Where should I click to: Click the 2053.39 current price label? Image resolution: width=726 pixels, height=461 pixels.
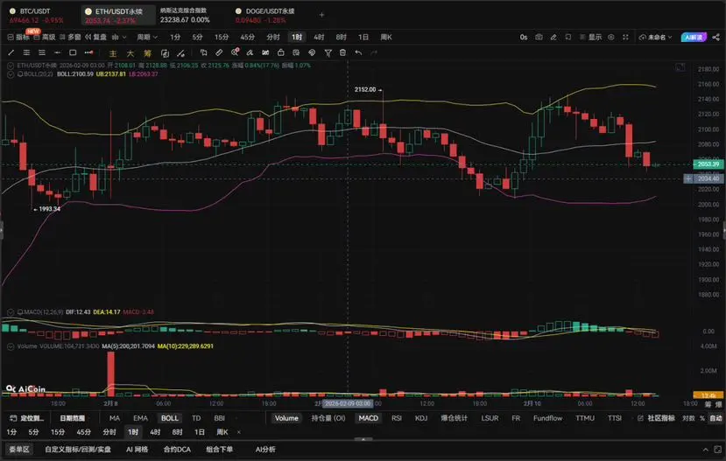pyautogui.click(x=708, y=164)
